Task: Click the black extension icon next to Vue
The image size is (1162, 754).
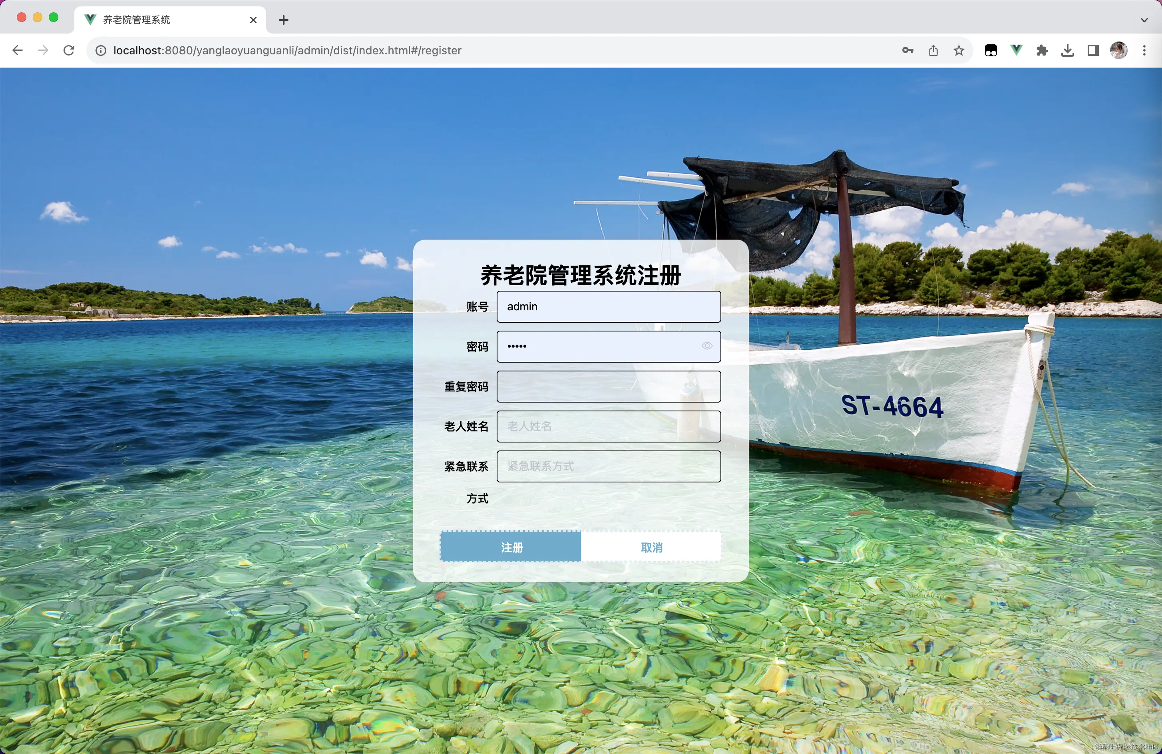Action: point(991,50)
